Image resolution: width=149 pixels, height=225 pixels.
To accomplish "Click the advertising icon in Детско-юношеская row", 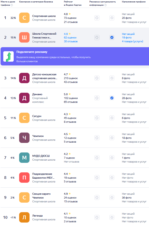I will coord(97,78).
